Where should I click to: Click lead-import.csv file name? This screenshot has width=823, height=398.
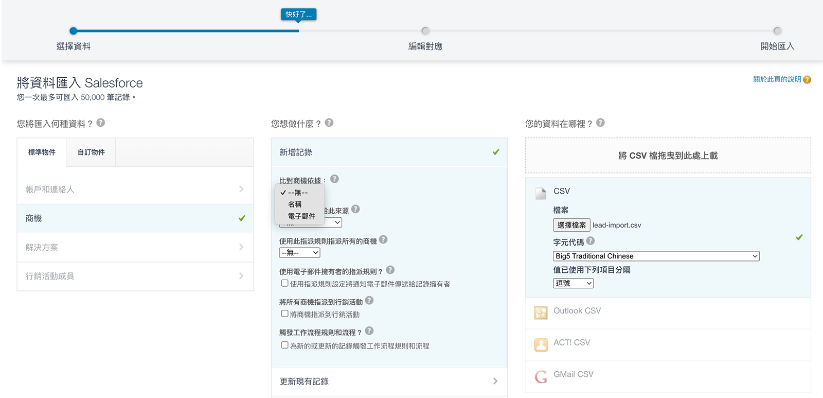click(617, 225)
